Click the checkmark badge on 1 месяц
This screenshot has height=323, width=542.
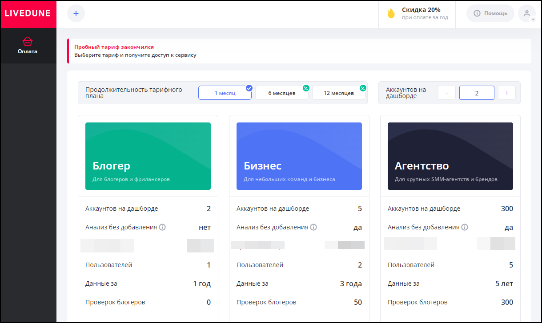(249, 88)
